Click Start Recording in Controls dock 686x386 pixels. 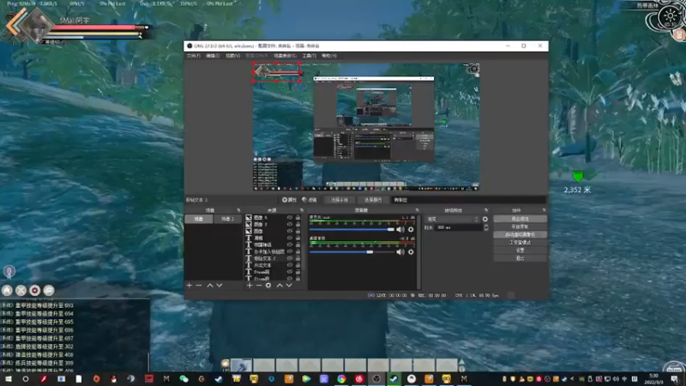[x=520, y=226]
